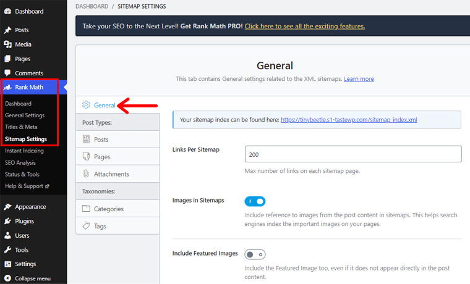Viewport: 470px width, 284px height.
Task: Click the Settings sliders icon in sidebar
Action: click(x=8, y=264)
